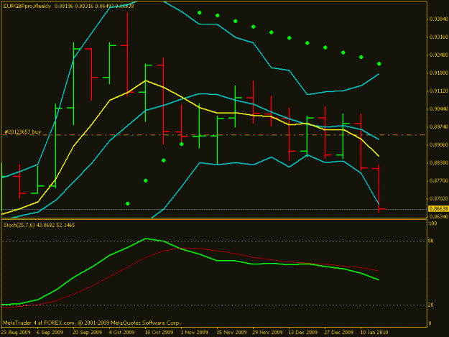Screen dimensions: 449x337
Task: Click the 80 level on the Stochastic scale
Action: 431,241
